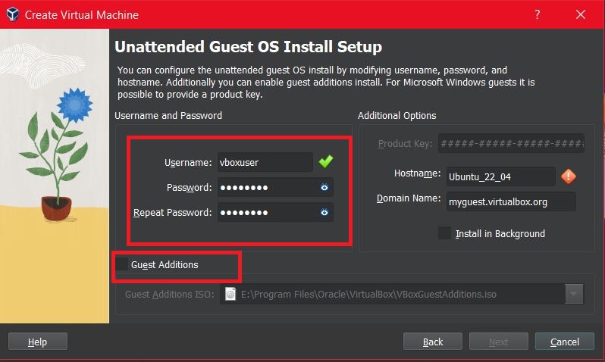
Task: Click the question mark help icon in title bar
Action: point(537,14)
